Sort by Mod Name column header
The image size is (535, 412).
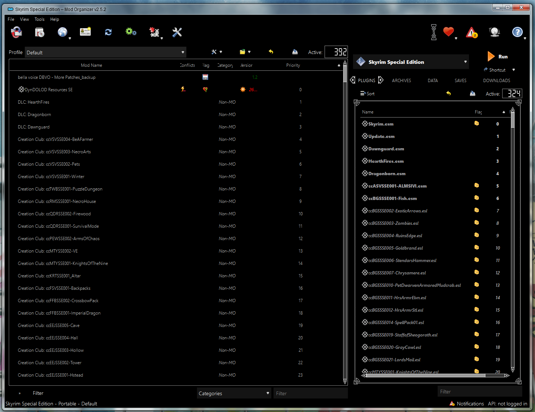click(x=92, y=65)
